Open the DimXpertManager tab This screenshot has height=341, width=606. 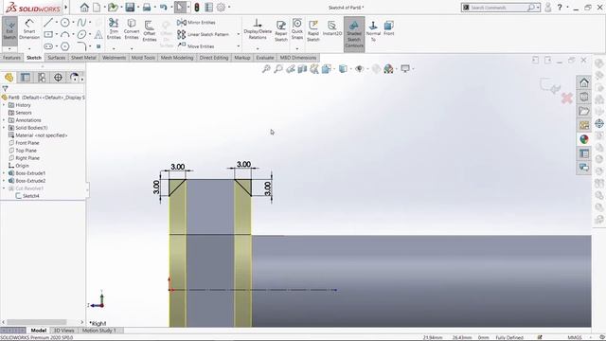coord(58,78)
